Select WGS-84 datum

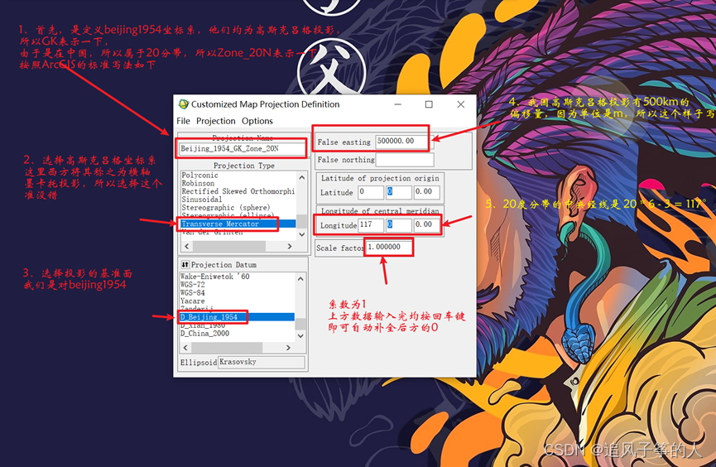pos(192,293)
